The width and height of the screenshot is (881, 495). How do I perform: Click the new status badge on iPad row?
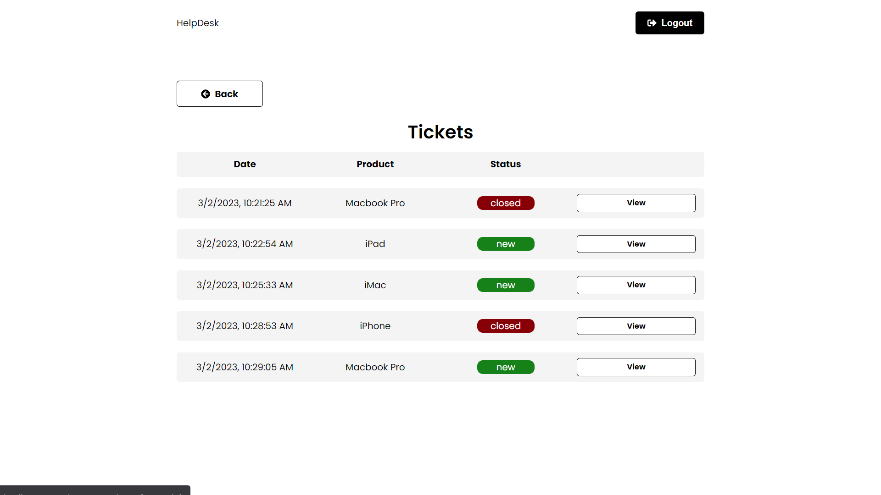[x=505, y=244]
